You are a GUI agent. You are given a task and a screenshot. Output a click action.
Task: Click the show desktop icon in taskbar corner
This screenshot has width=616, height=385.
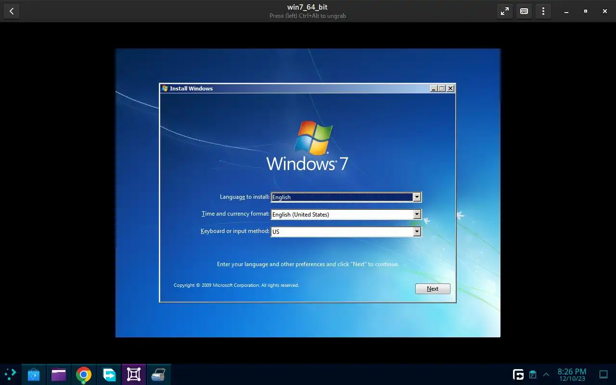603,374
